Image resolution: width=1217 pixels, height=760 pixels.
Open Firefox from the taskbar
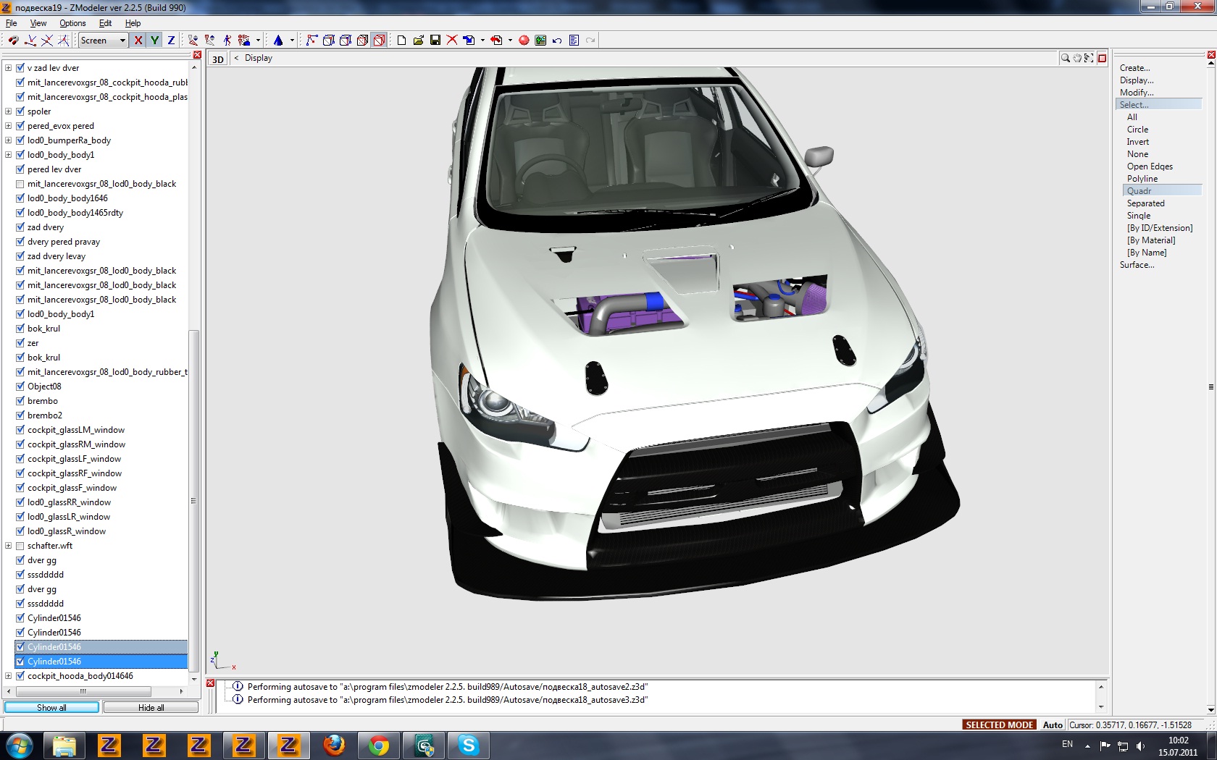click(334, 745)
